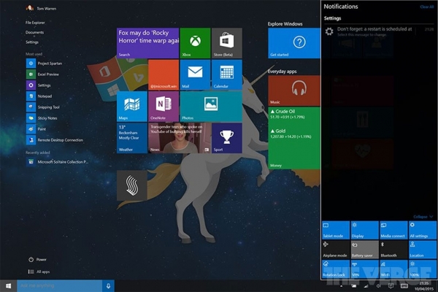Screen dimensions: 438x292
Task: Open the scheduled restart notification
Action: coord(380,31)
